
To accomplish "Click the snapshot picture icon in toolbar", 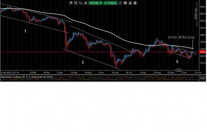I will [x=135, y=3].
